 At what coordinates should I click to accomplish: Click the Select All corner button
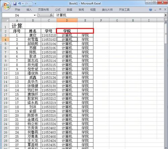[x=5, y=20]
